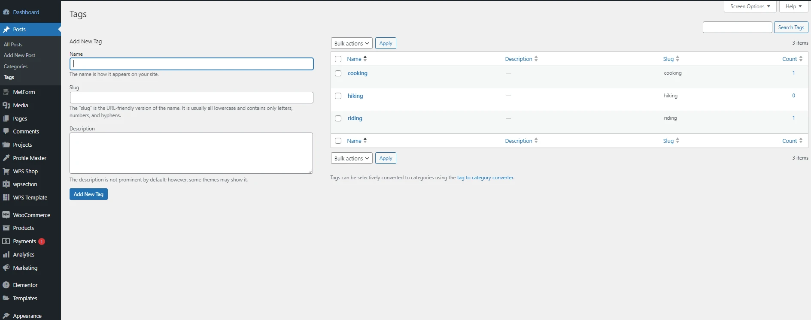Tick the riding tag checkbox
Screen dimensions: 811x320
coord(338,118)
